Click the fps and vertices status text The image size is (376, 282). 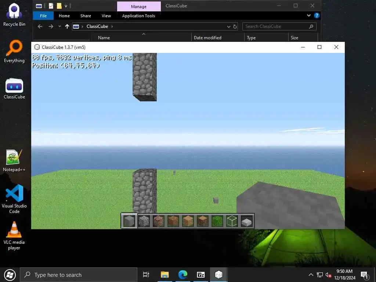(82, 58)
